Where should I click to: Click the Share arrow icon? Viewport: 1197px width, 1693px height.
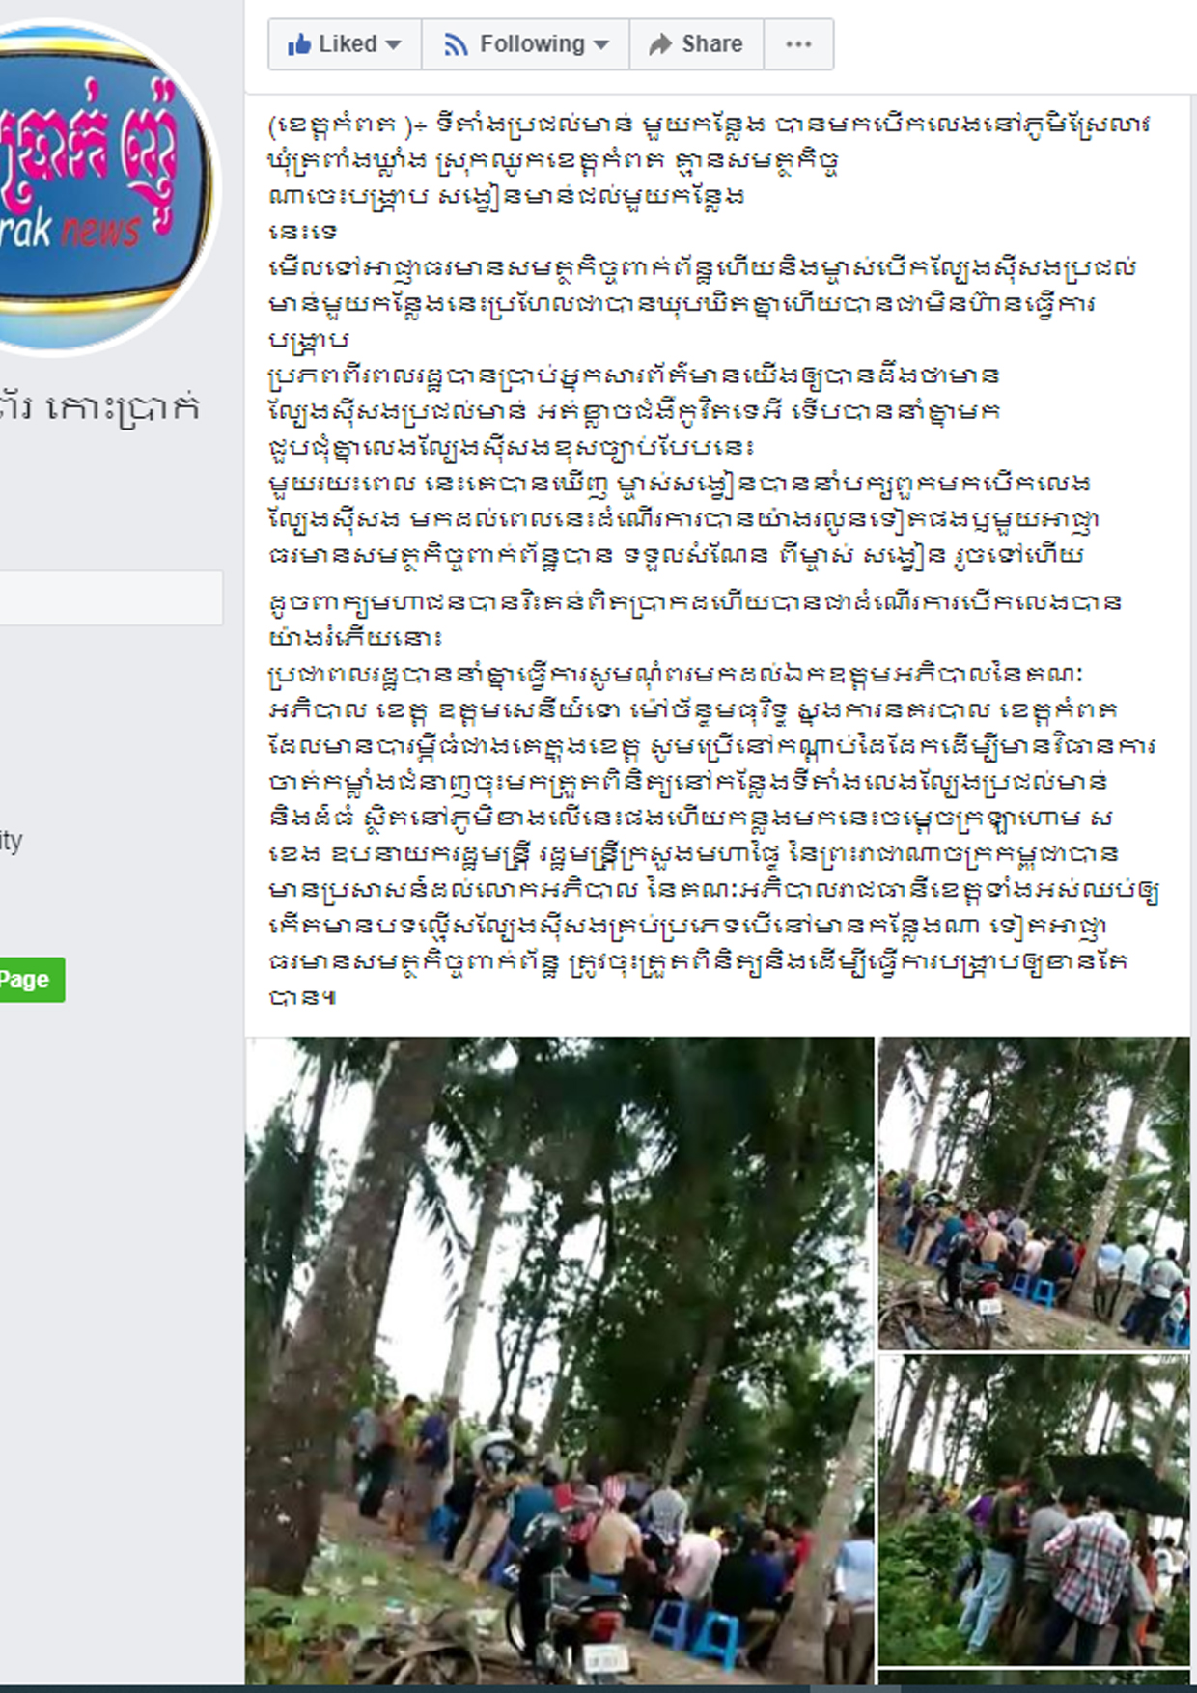tap(660, 44)
